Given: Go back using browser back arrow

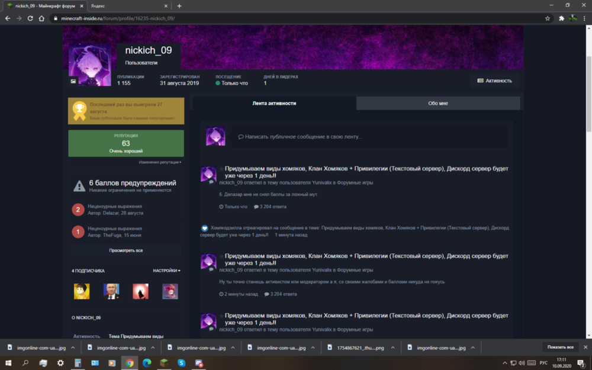Looking at the screenshot, I should pos(8,18).
